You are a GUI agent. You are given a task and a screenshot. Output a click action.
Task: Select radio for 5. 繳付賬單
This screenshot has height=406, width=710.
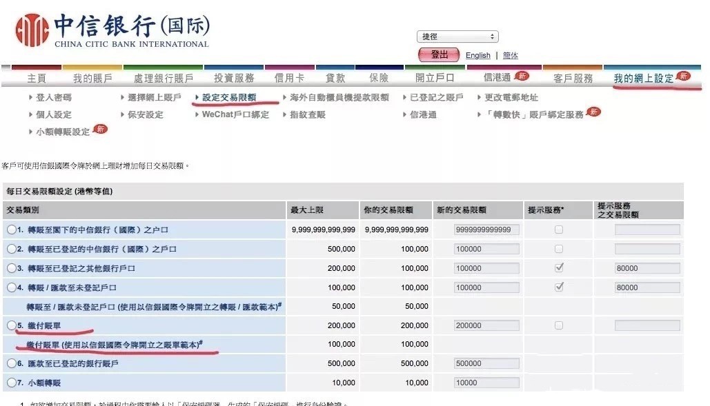pyautogui.click(x=12, y=325)
